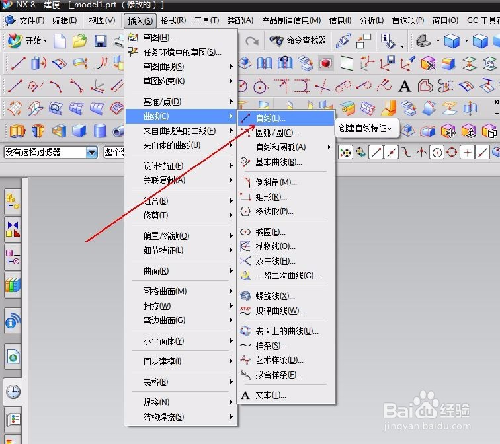Choose 多边形(P)... menu entry
Image resolution: width=500 pixels, height=444 pixels.
(x=286, y=212)
